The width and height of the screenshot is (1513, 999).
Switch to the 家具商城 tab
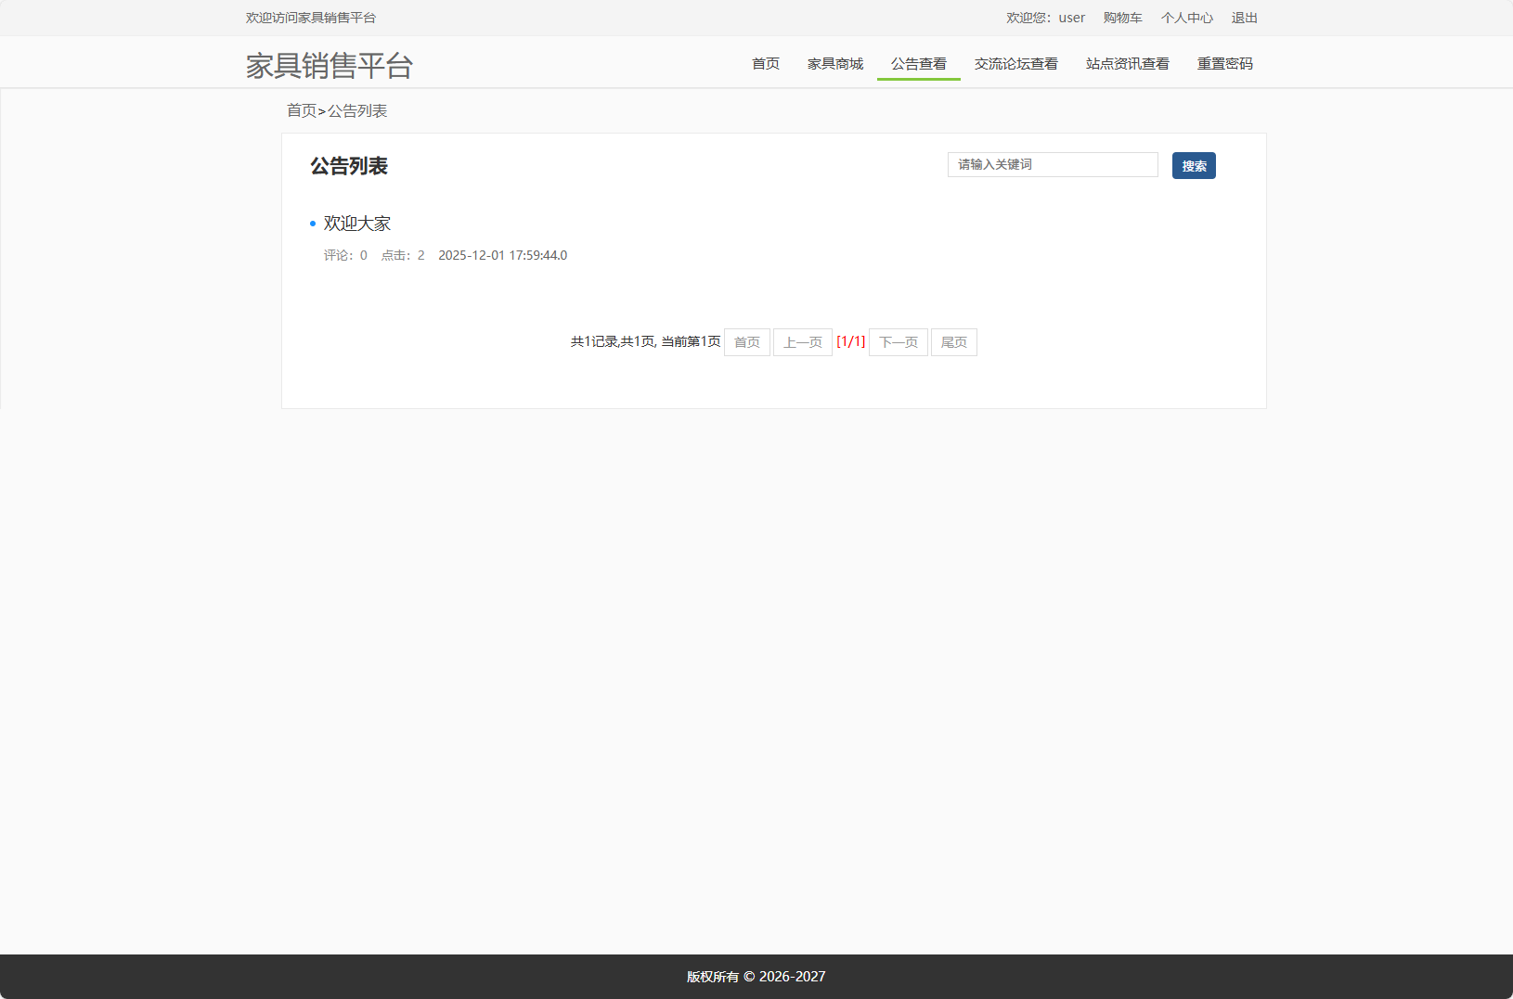coord(834,63)
